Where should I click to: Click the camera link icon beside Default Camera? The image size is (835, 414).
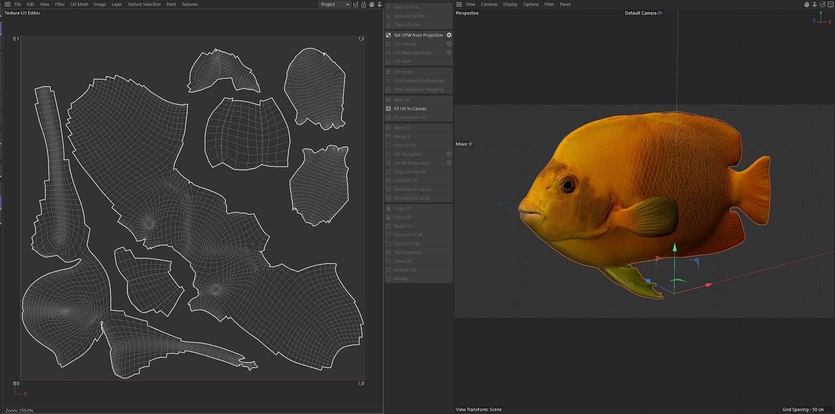click(x=660, y=13)
